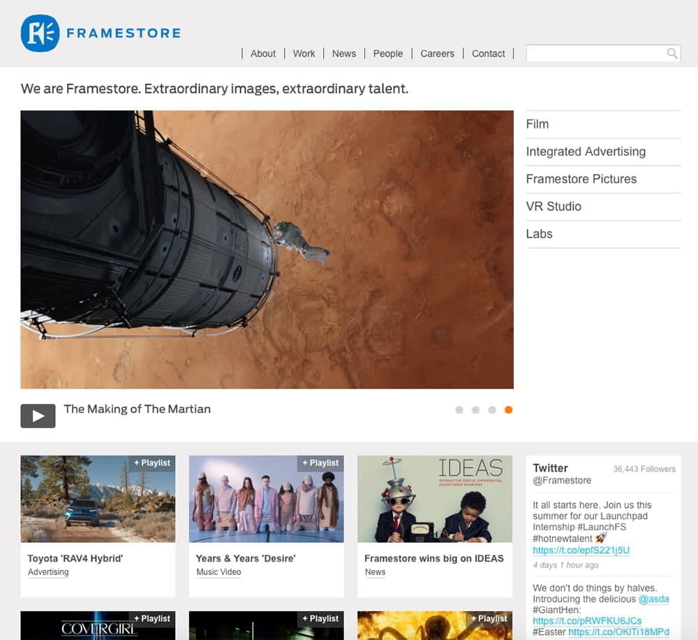This screenshot has width=698, height=640.
Task: Add Years & Years Desire to playlist
Action: [x=320, y=463]
